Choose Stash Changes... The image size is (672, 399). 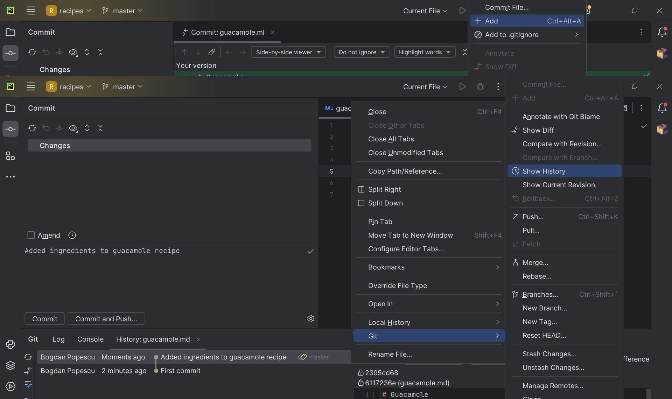click(x=565, y=354)
